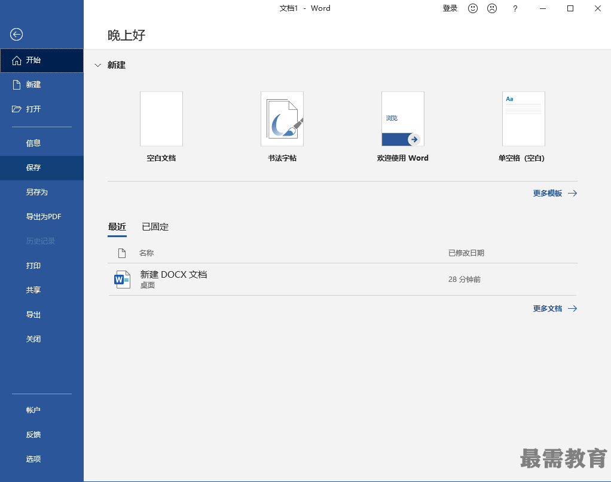
Task: Choose 保存 in the sidebar
Action: pyautogui.click(x=42, y=168)
